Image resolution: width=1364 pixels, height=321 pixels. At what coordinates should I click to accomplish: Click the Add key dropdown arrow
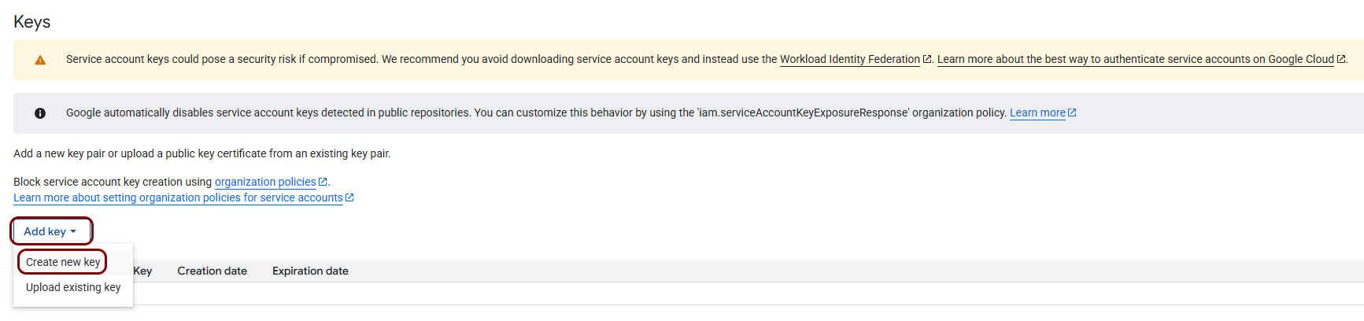click(x=73, y=231)
